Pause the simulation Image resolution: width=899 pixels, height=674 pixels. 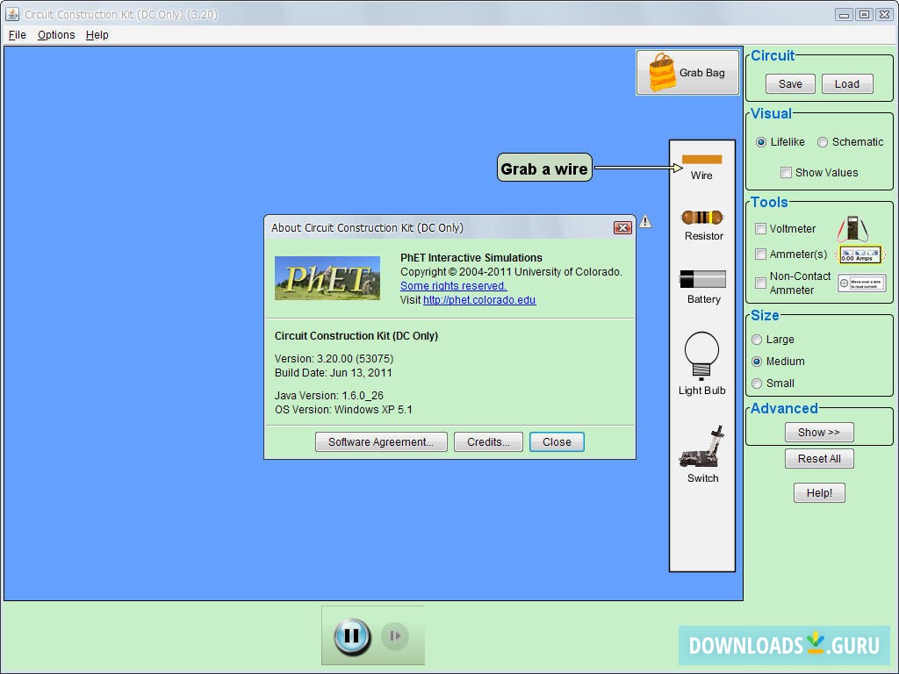pos(352,635)
